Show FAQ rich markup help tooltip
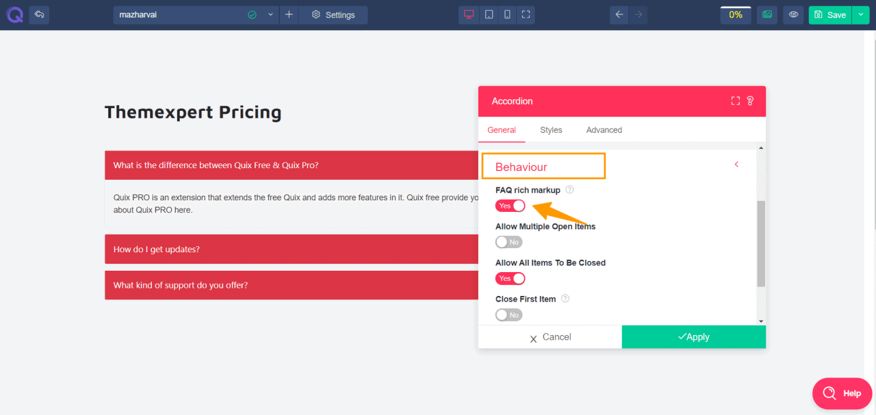Viewport: 876px width, 415px height. pos(569,190)
